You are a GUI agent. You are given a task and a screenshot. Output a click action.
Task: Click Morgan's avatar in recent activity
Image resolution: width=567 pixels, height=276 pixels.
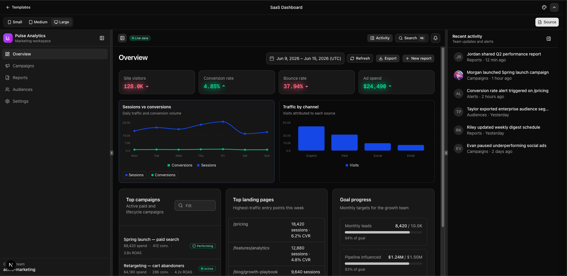459,75
